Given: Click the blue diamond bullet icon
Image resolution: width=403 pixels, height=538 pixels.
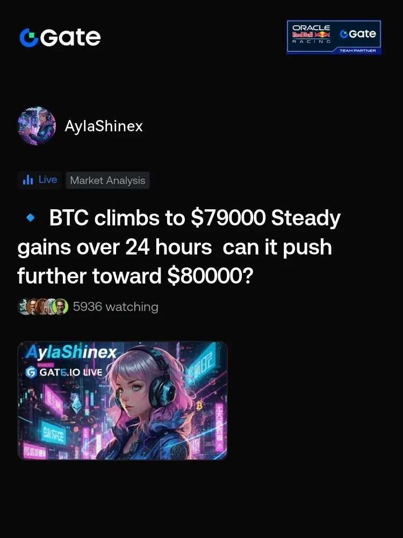Looking at the screenshot, I should (31, 217).
